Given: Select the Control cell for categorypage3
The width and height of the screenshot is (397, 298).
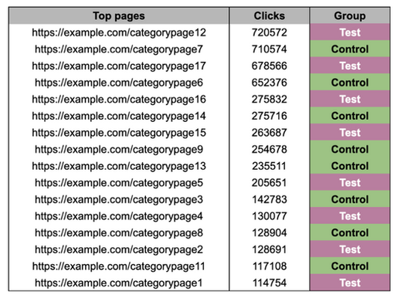Looking at the screenshot, I should (350, 199).
